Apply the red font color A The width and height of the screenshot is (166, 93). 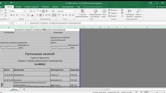pos(32,15)
